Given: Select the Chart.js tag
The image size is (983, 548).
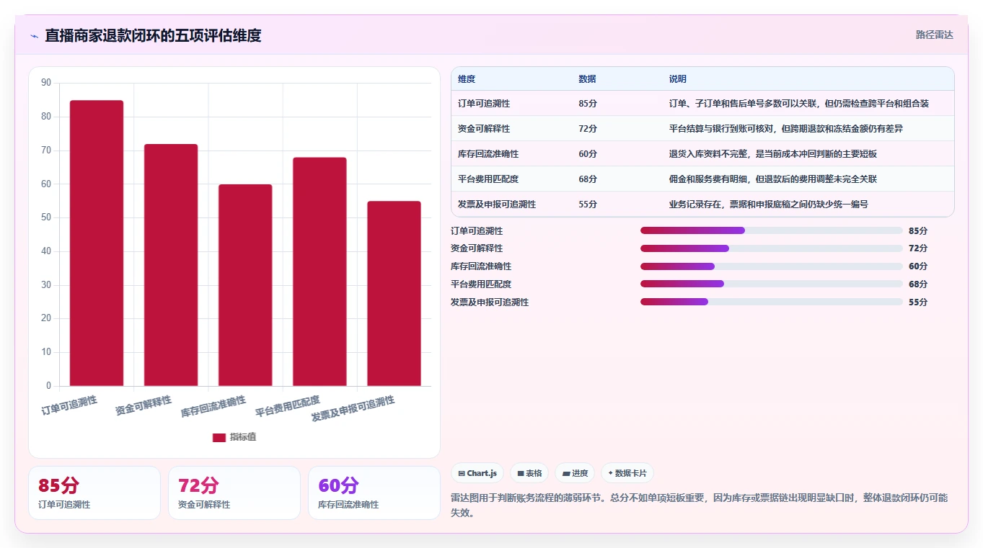Looking at the screenshot, I should 477,473.
